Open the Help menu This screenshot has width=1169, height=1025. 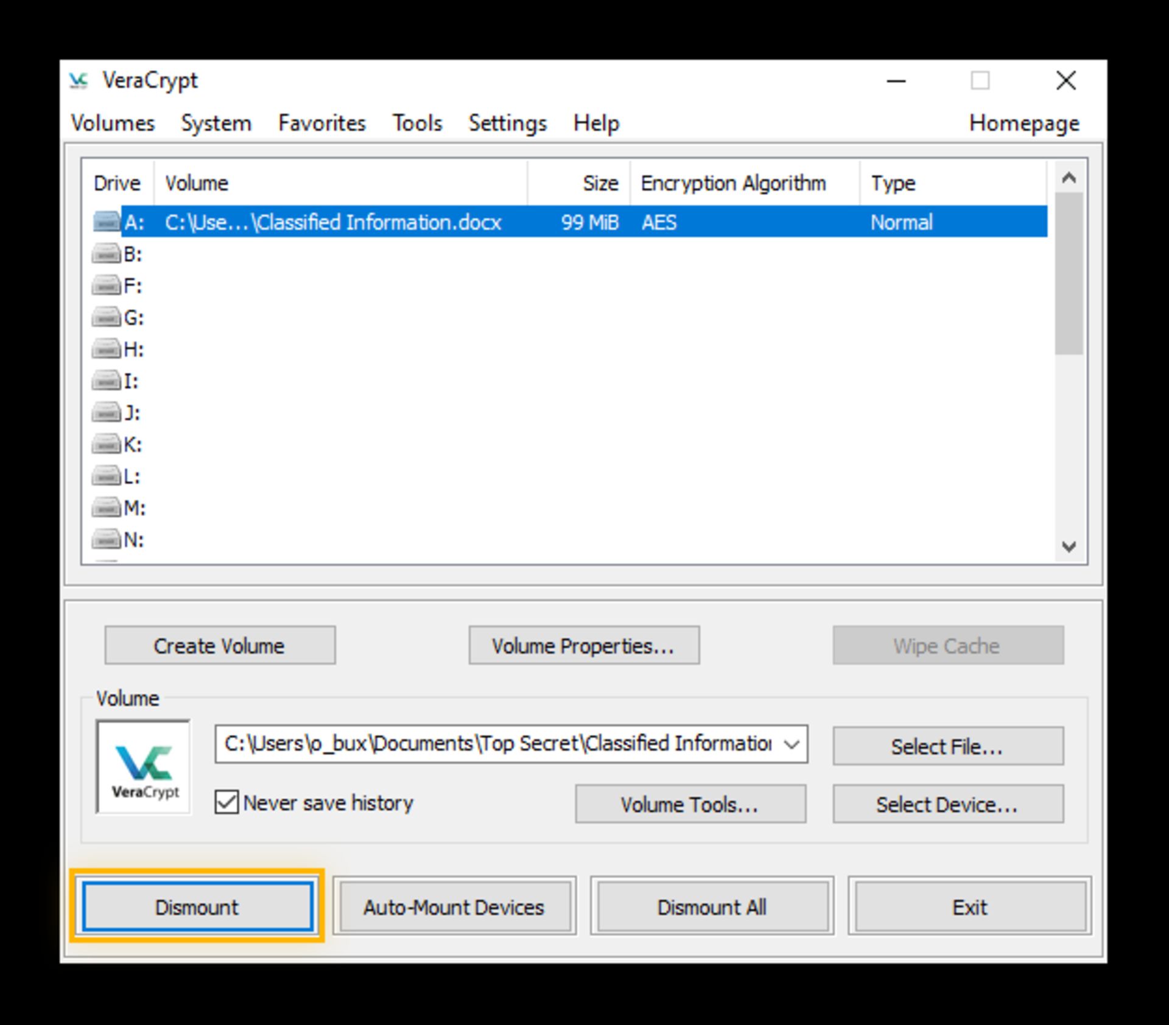596,123
